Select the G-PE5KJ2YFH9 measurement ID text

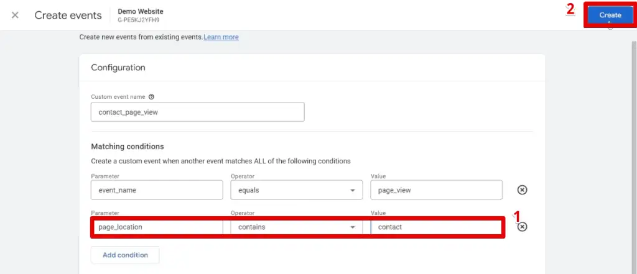point(139,19)
